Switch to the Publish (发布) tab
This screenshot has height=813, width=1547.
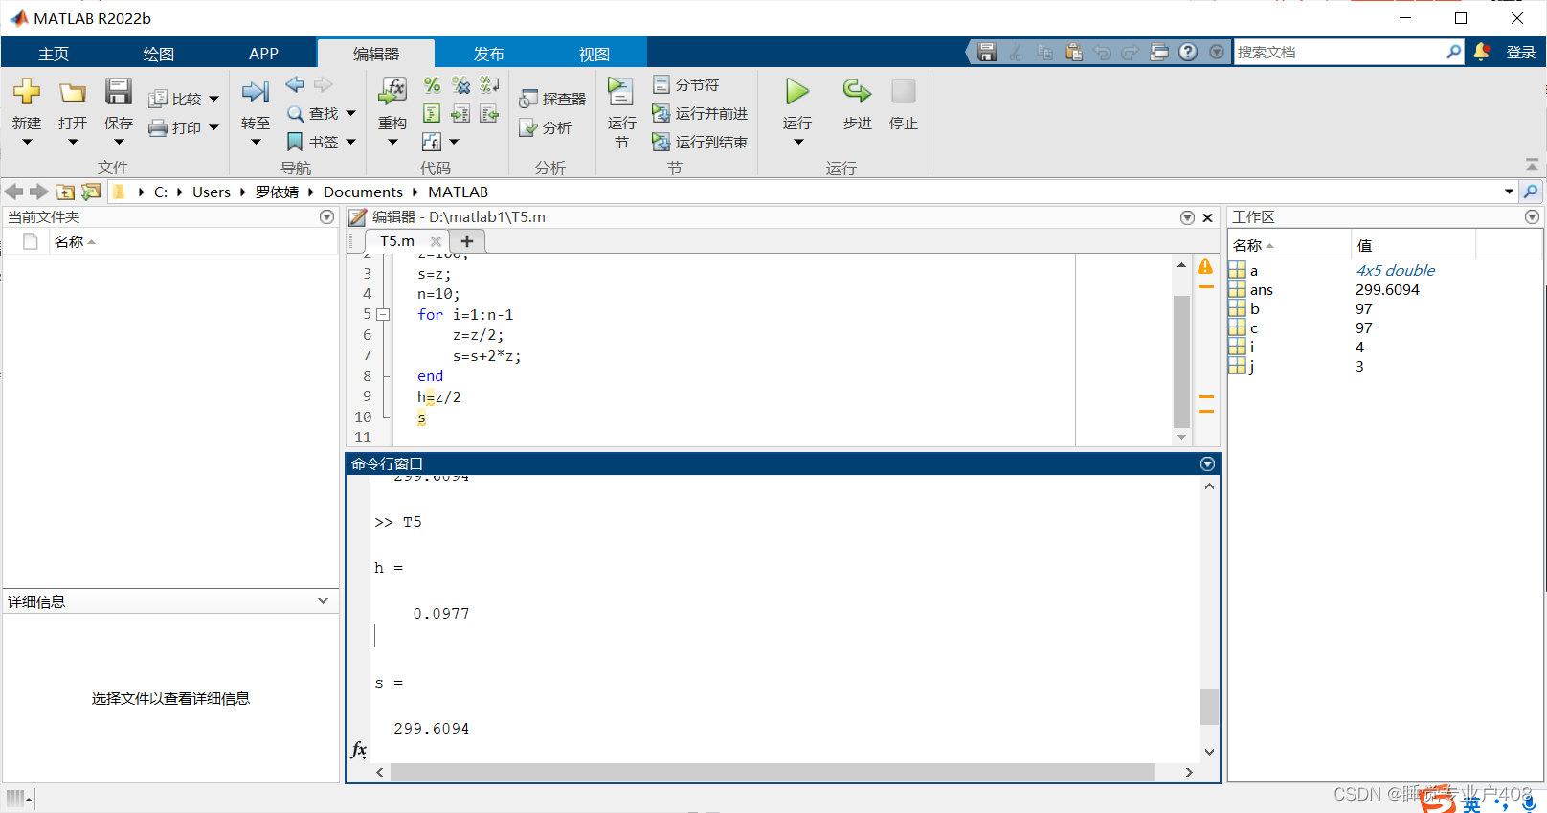coord(489,54)
